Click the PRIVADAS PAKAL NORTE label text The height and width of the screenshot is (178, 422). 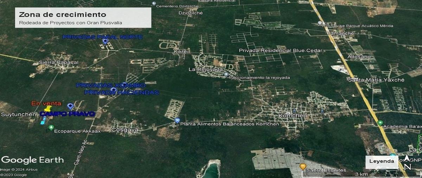point(102,37)
